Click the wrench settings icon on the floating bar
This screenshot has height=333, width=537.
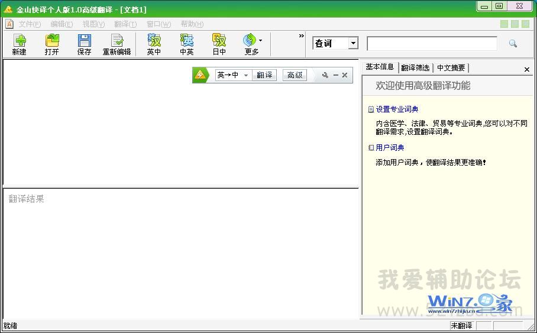coord(325,75)
